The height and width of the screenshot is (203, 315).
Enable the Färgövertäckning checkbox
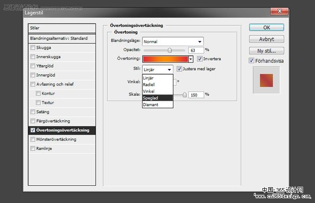coord(33,121)
